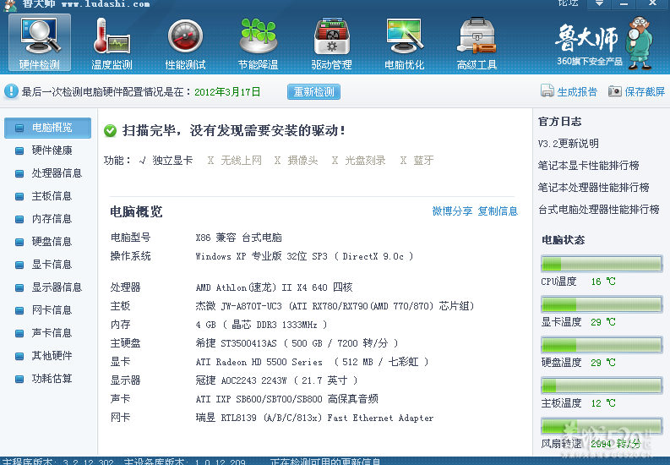Select 处理器信息 text in sidebar
Image resolution: width=670 pixels, height=465 pixels.
(x=57, y=173)
